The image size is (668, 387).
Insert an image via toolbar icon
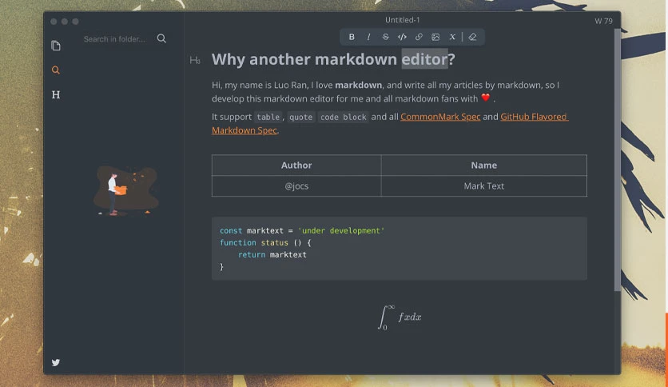tap(435, 37)
